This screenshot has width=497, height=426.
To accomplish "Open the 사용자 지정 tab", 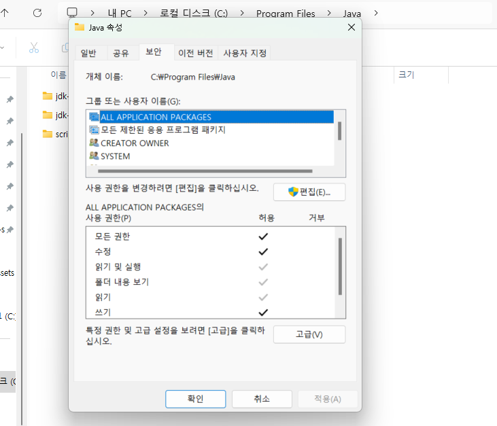I will coord(245,53).
